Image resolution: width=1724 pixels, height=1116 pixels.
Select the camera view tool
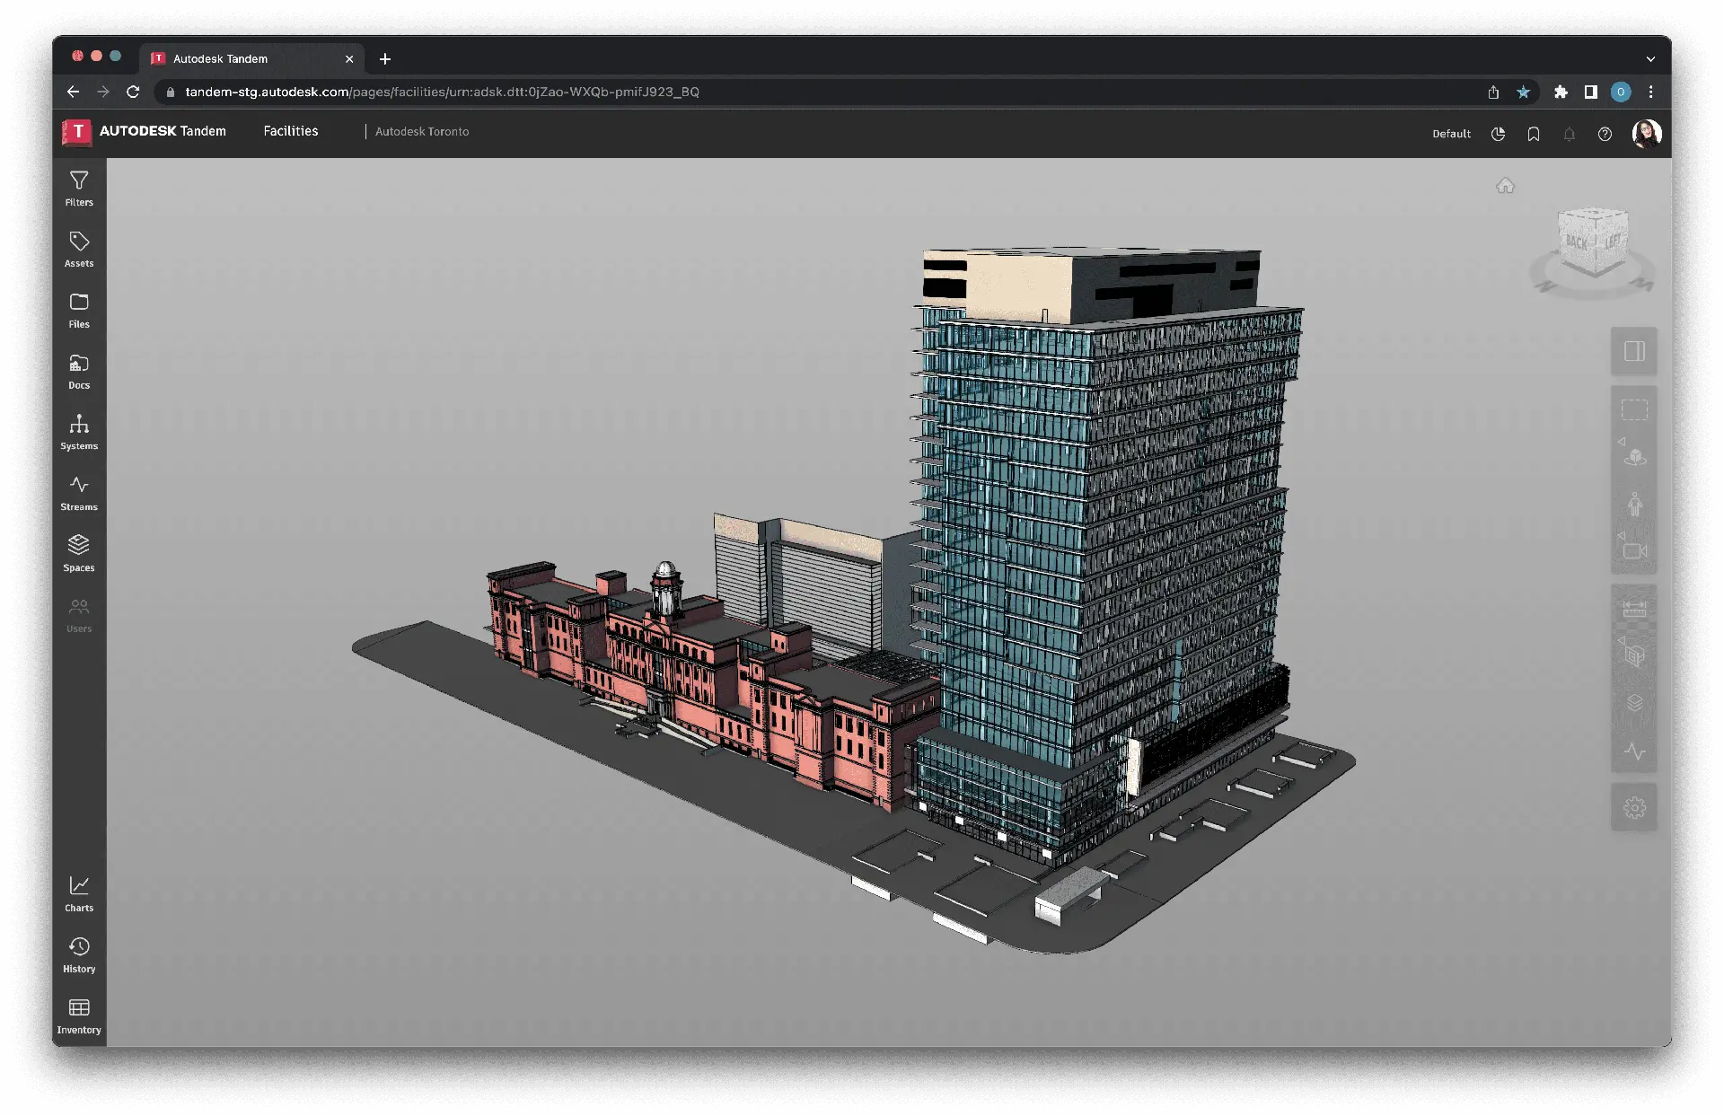tap(1635, 550)
